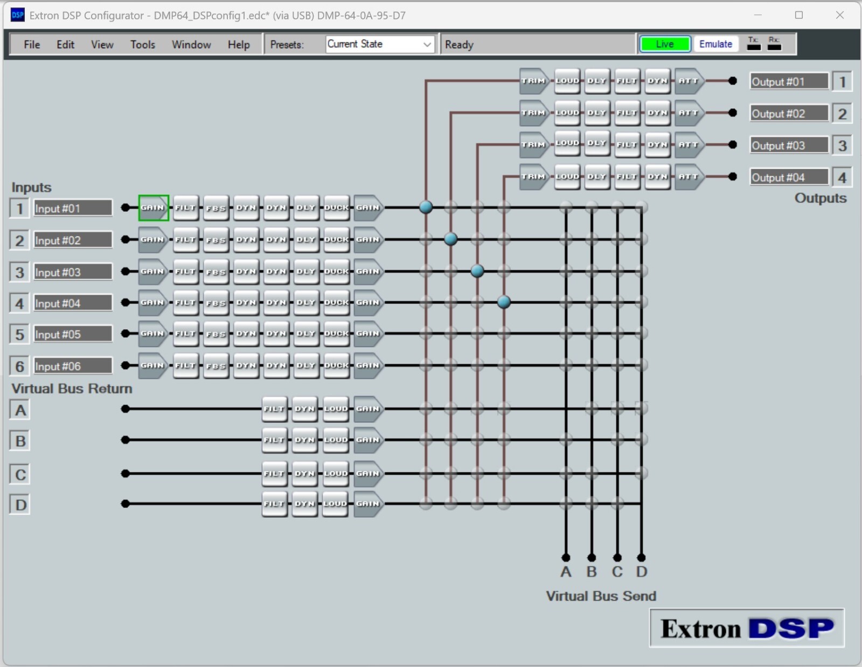
Task: Switch to Live mode
Action: tap(665, 44)
